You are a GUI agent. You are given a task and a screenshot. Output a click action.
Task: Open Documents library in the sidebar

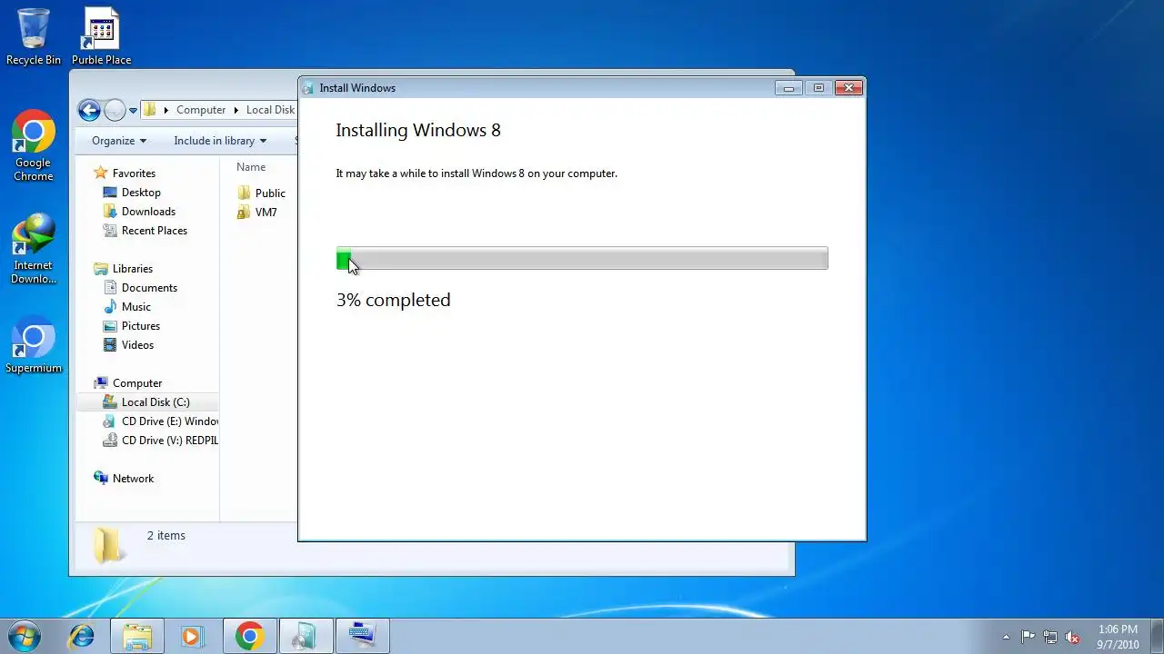149,288
